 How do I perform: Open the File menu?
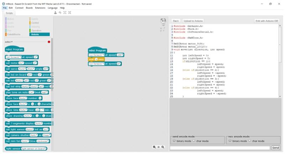click(x=5, y=8)
